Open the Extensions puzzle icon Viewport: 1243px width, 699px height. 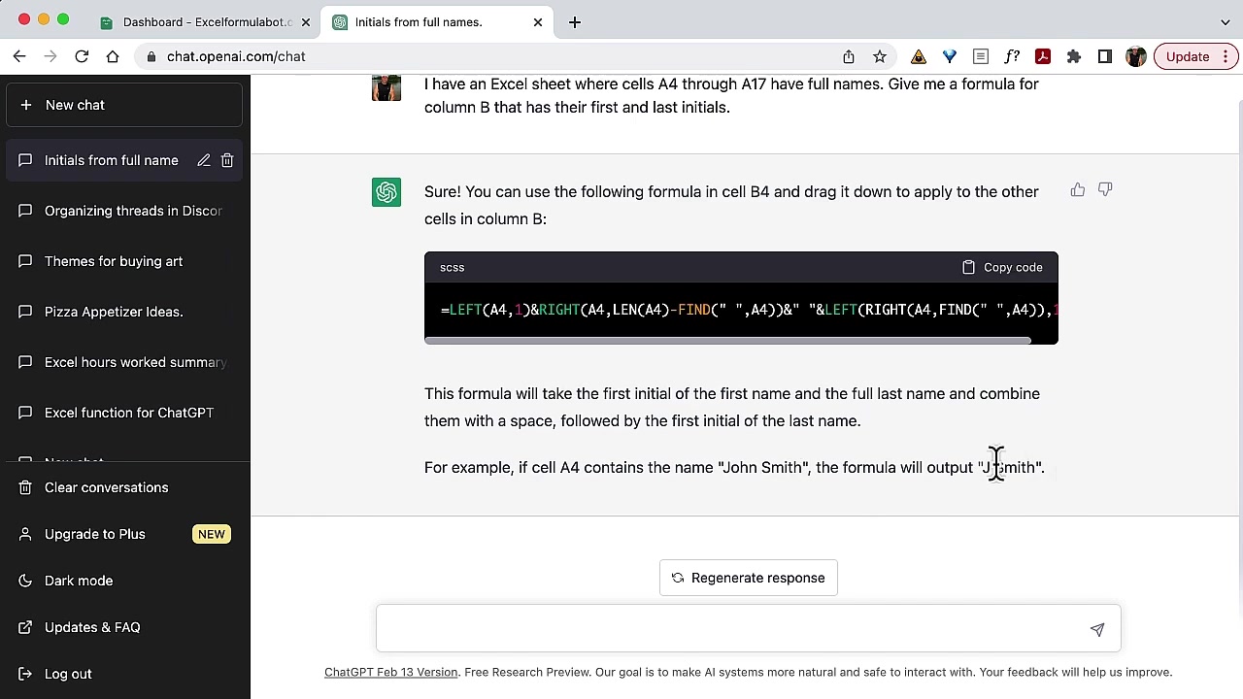pyautogui.click(x=1074, y=56)
